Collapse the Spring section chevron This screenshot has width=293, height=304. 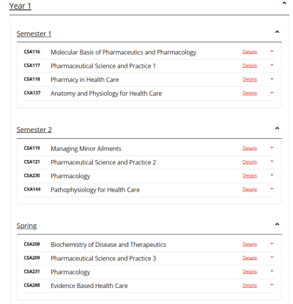[277, 224]
